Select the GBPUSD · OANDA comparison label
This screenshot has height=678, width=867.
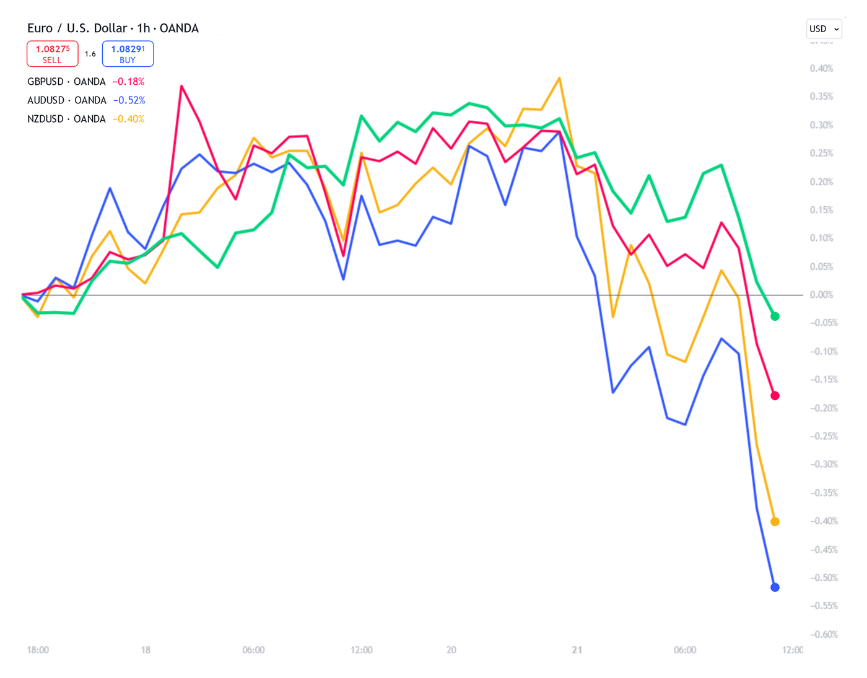65,81
